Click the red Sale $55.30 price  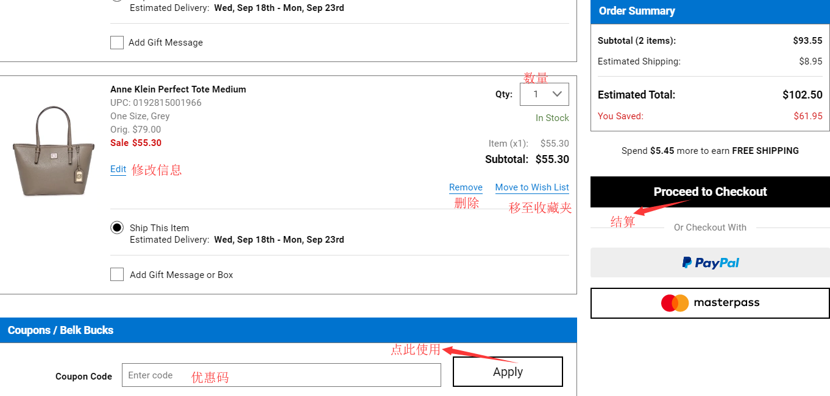pyautogui.click(x=136, y=143)
